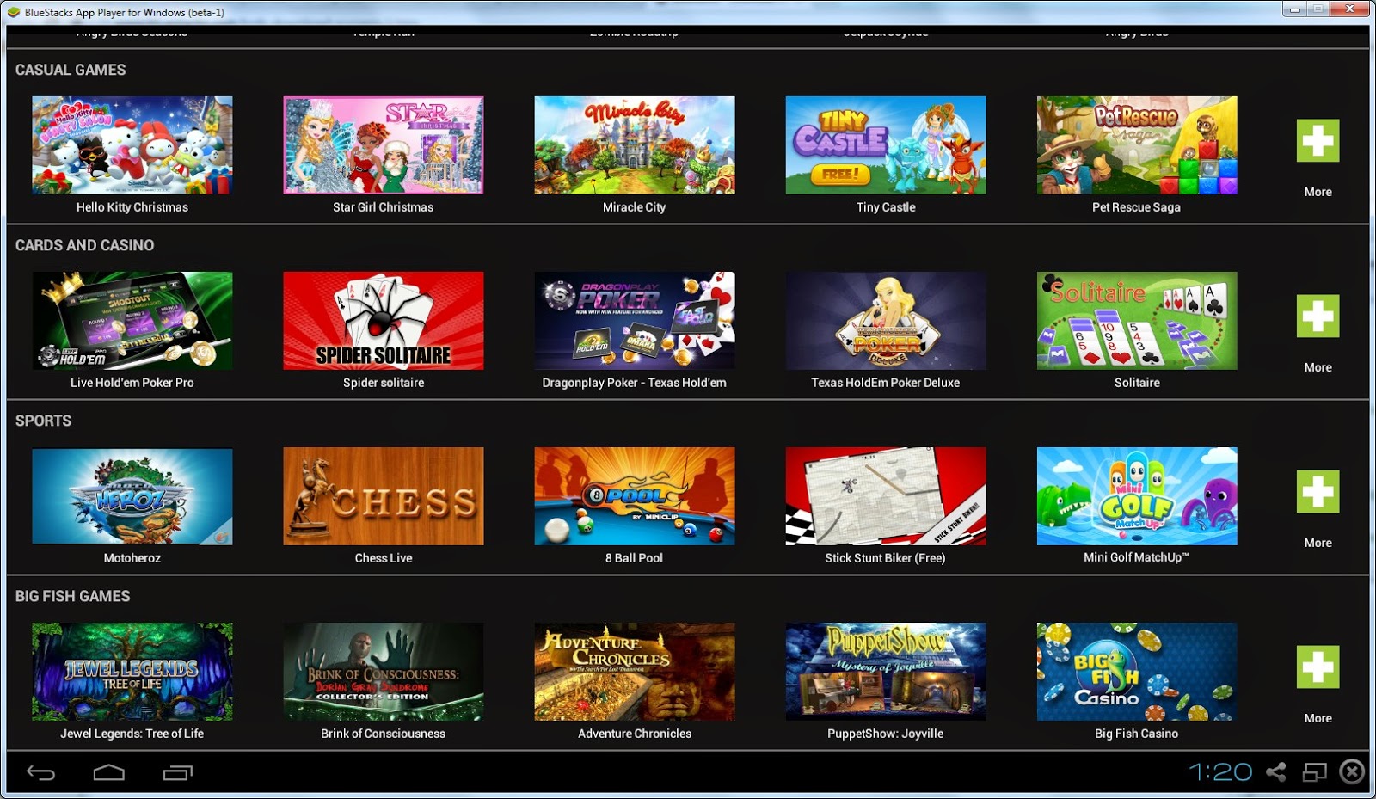Click the "Dragonplay Poker - Texas Hold'em" caption
1376x799 pixels.
click(635, 383)
